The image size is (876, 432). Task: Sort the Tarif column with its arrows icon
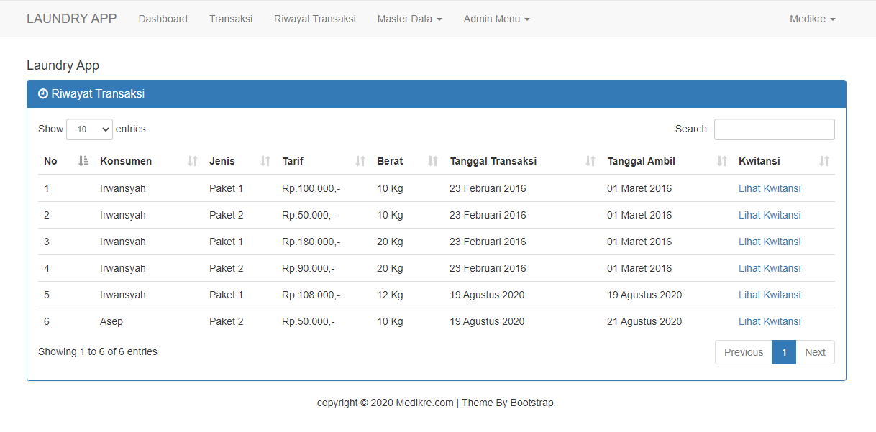click(360, 161)
